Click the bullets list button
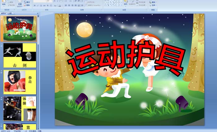The height and width of the screenshot is (132, 217). [x=66, y=1]
